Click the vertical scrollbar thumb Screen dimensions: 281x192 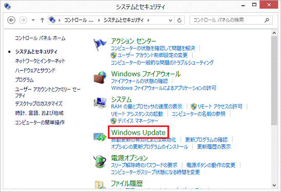pyautogui.click(x=274, y=80)
